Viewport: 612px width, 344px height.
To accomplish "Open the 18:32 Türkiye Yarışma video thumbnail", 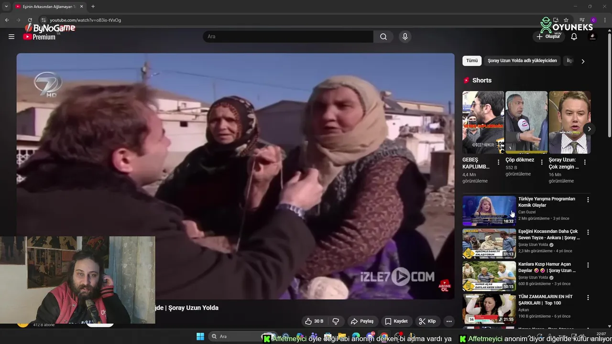I will click(x=489, y=211).
